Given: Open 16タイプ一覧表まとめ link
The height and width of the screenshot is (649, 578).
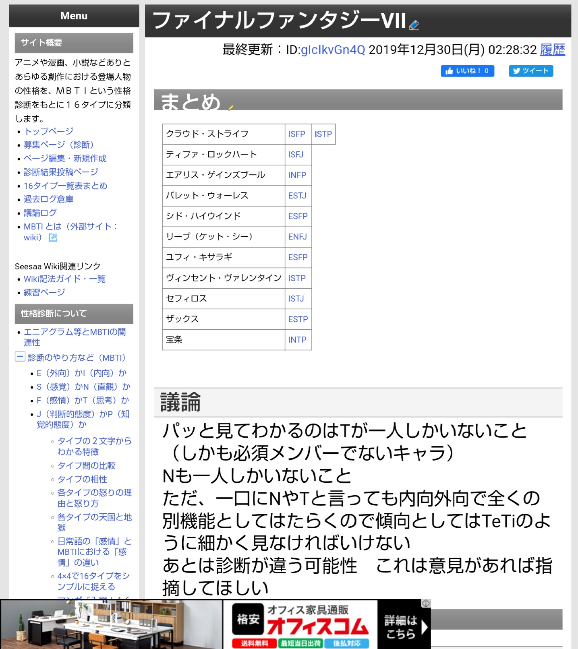Looking at the screenshot, I should (66, 186).
